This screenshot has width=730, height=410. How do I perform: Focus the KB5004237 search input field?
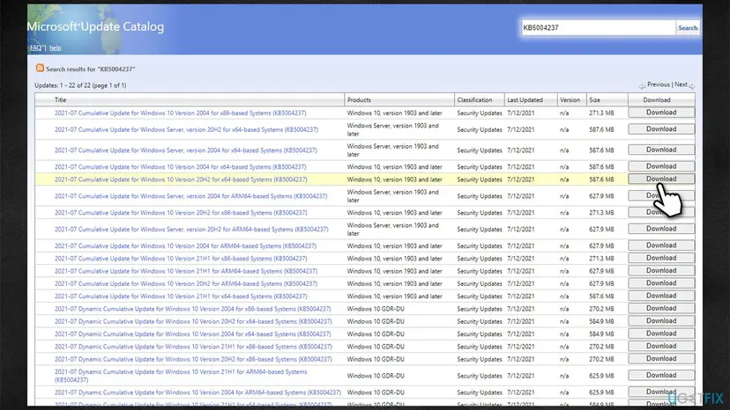coord(599,27)
